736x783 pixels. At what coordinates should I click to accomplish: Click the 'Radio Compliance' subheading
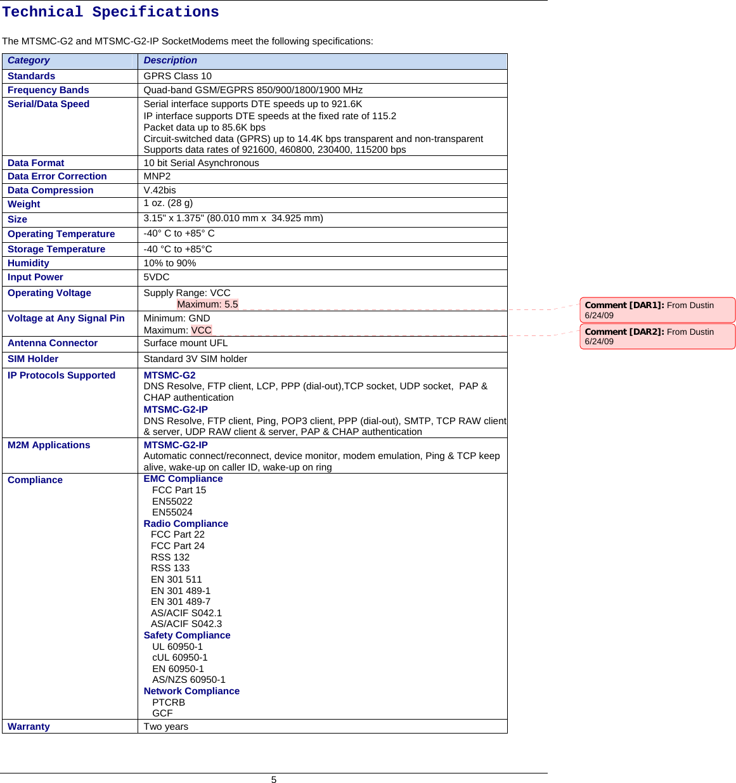pos(186,524)
